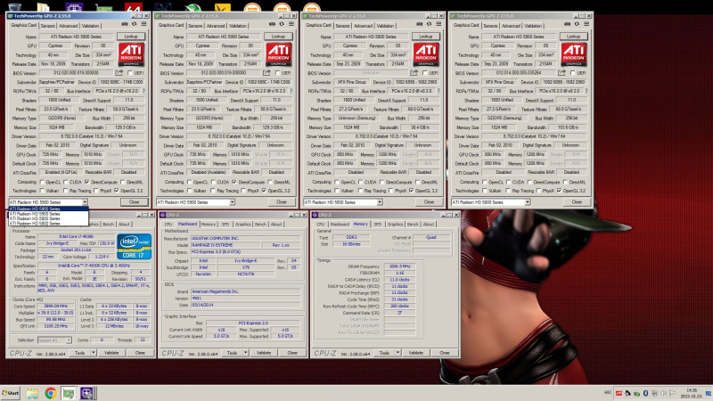
Task: Click BIOS export icon in rightmost GPU-Z window
Action: (561, 73)
